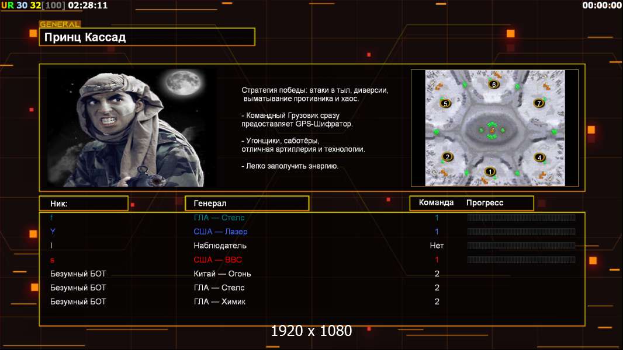Viewport: 623px width, 350px height.
Task: Click team value 'Нет' for observer
Action: (437, 246)
